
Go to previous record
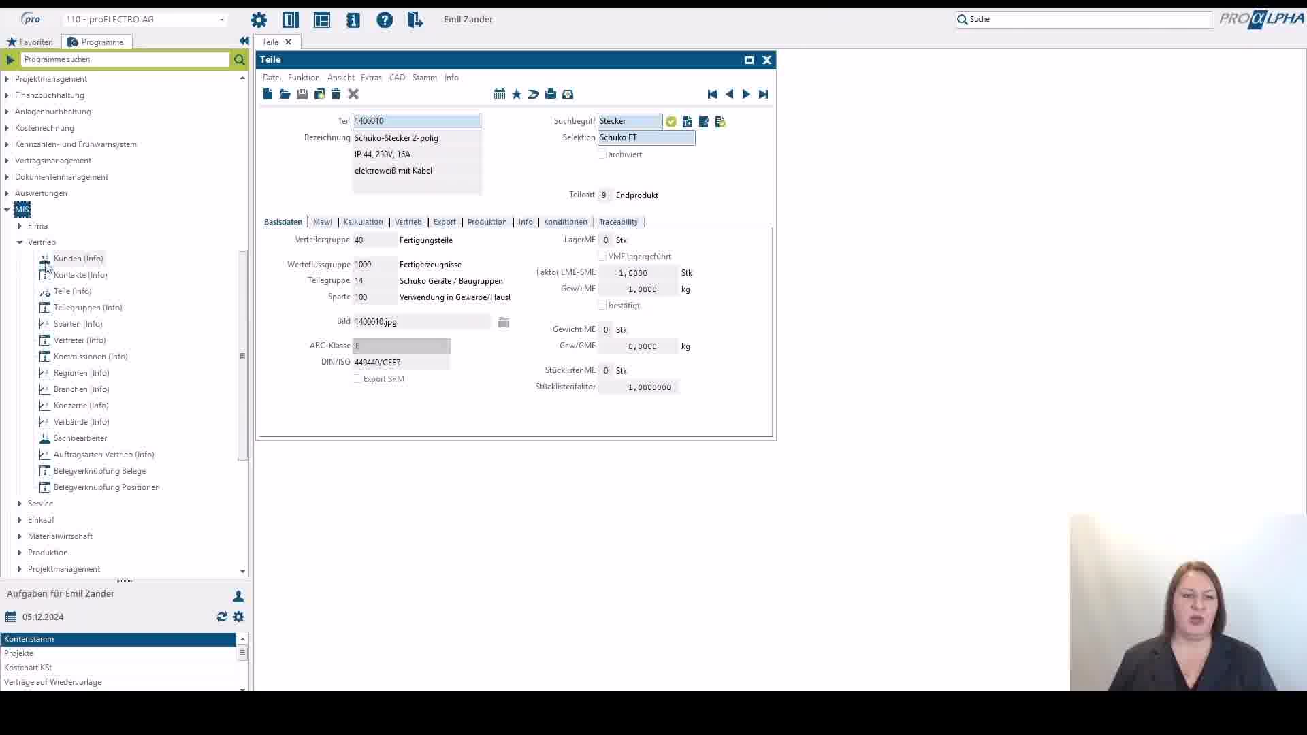tap(729, 95)
